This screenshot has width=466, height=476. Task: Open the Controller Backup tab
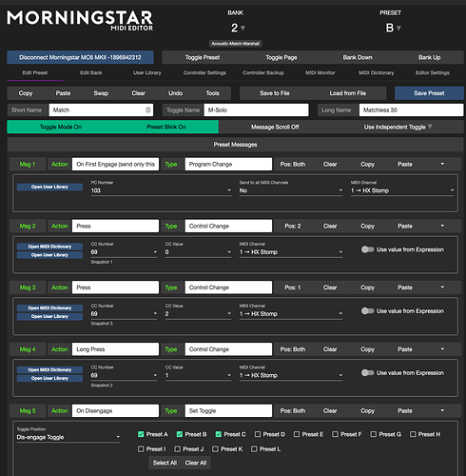(x=263, y=72)
